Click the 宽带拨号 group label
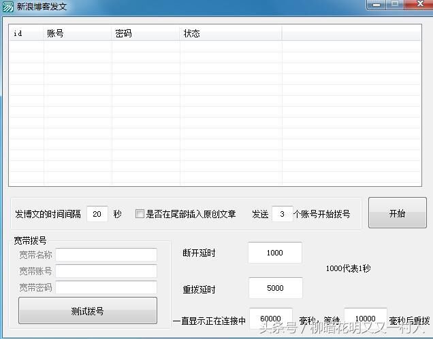The image size is (433, 339). (30, 240)
